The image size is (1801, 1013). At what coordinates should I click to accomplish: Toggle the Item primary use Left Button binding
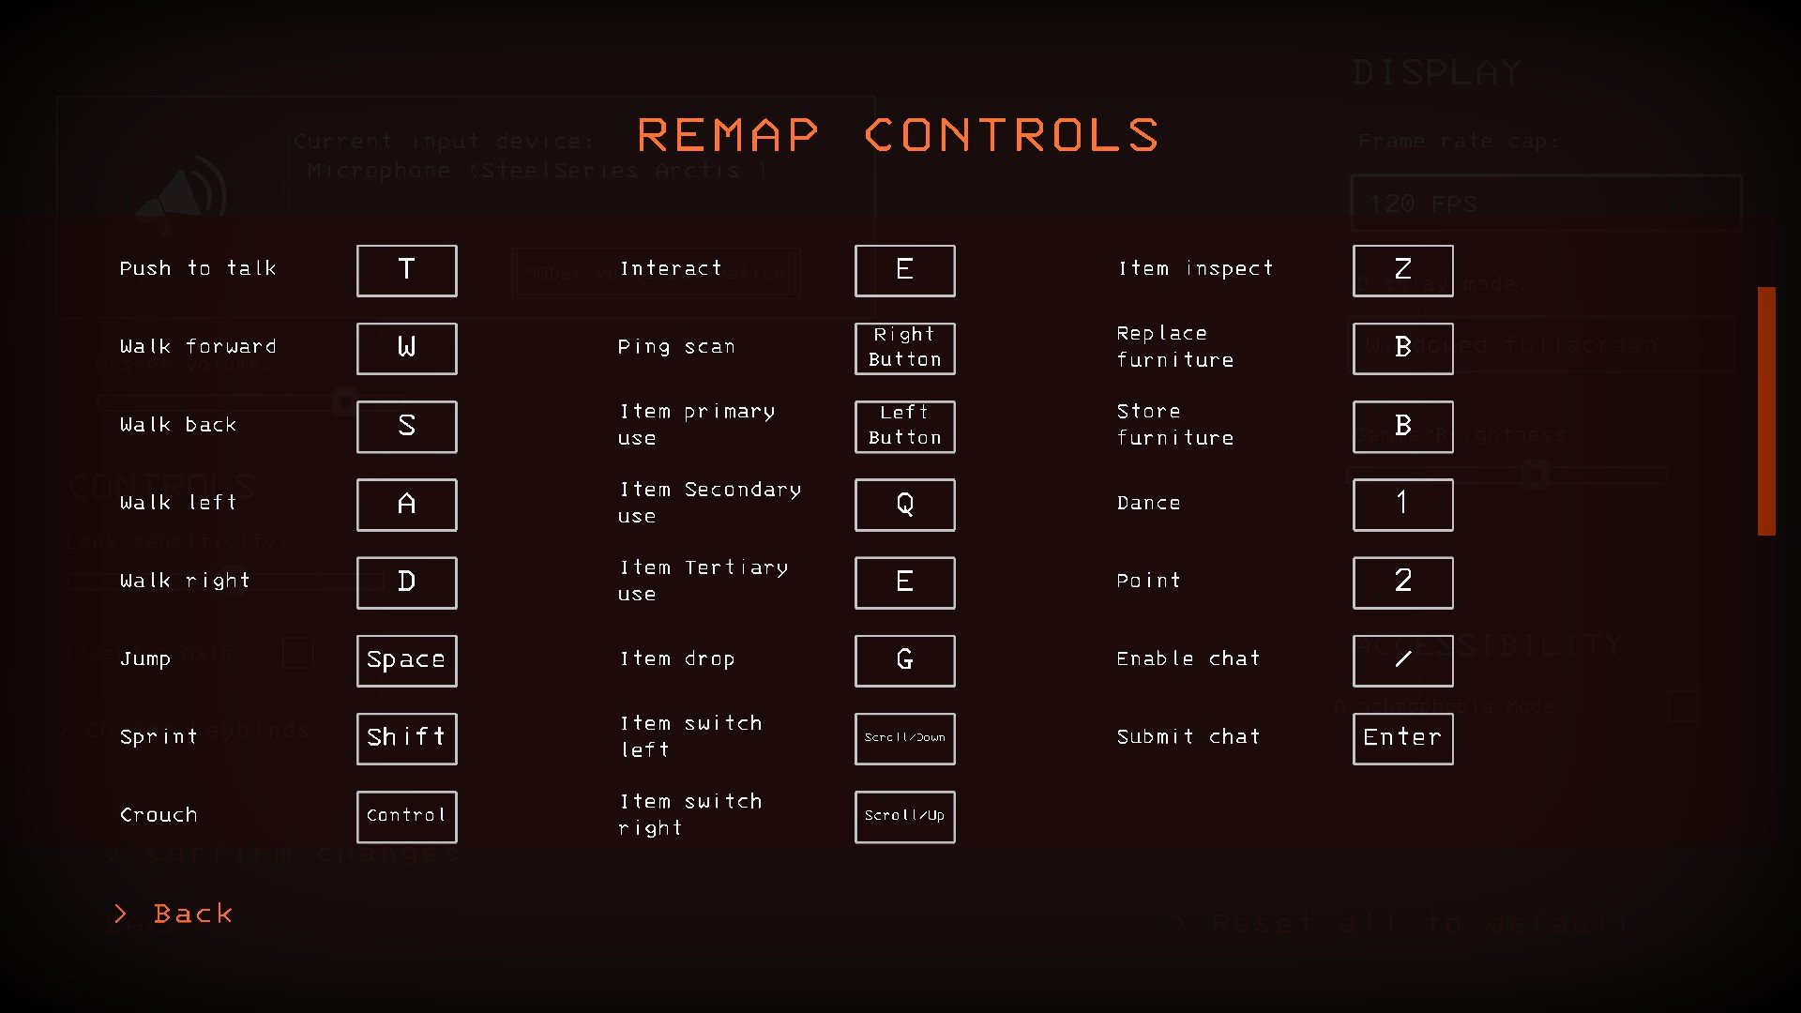904,424
